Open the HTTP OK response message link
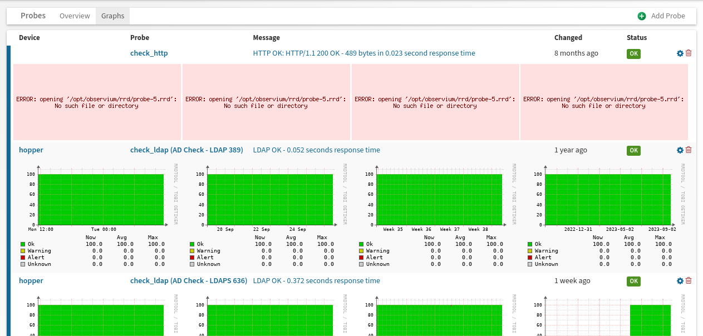The width and height of the screenshot is (703, 336). tap(364, 53)
